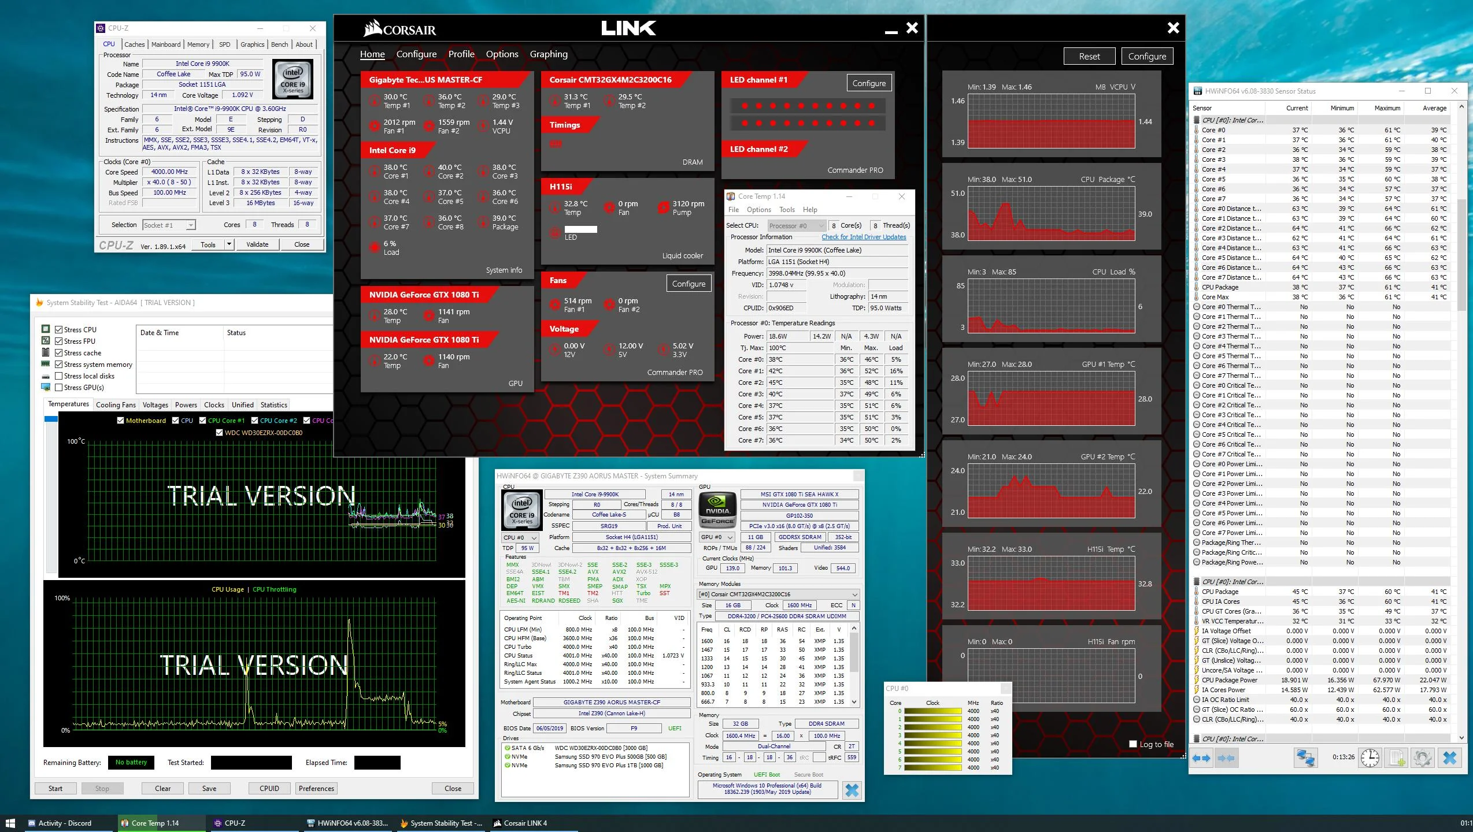Click Check for Intel Driver Updates link
Viewport: 1473px width, 832px height.
pyautogui.click(x=864, y=237)
